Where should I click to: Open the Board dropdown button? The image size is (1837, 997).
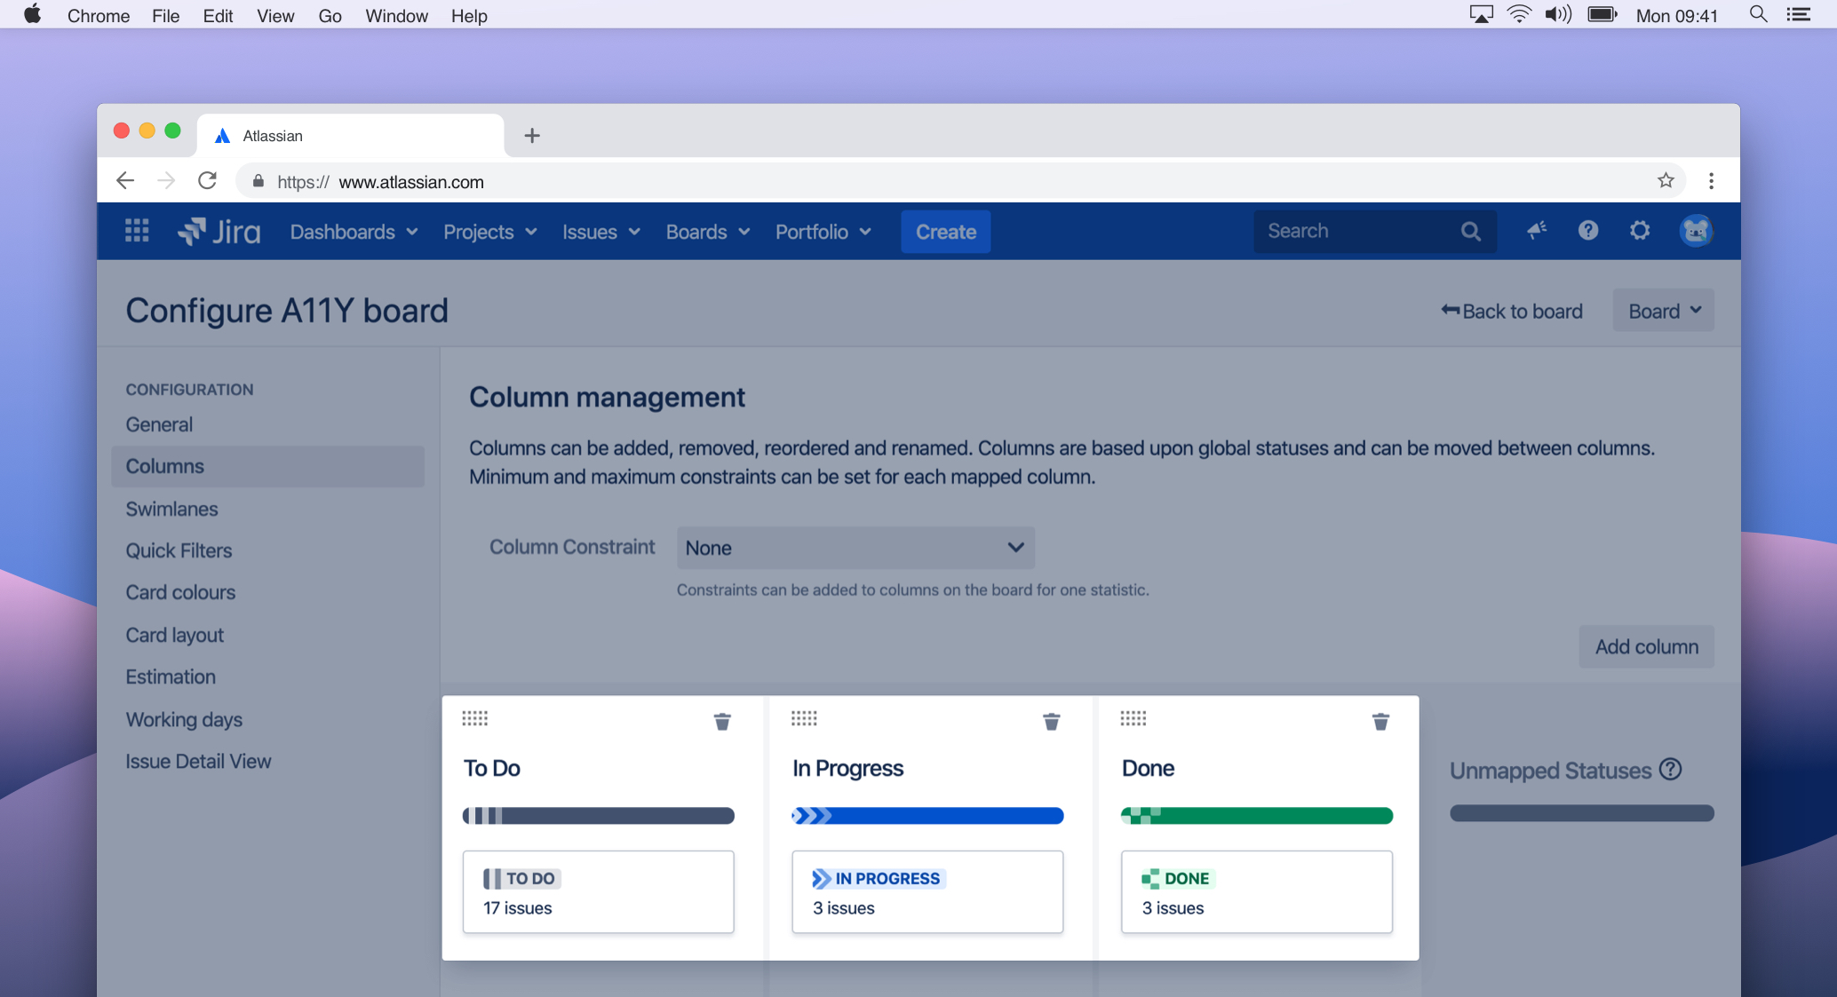1664,311
